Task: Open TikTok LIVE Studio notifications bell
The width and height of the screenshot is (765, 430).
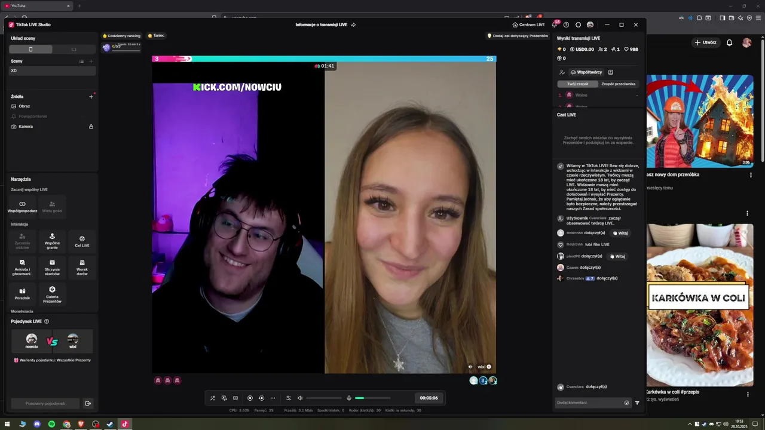Action: pyautogui.click(x=555, y=25)
